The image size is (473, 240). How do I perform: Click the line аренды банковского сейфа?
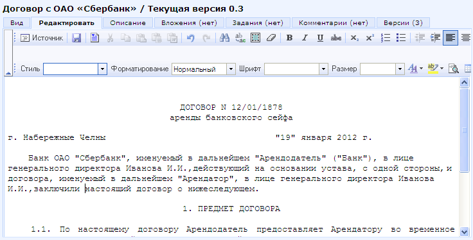click(x=231, y=117)
